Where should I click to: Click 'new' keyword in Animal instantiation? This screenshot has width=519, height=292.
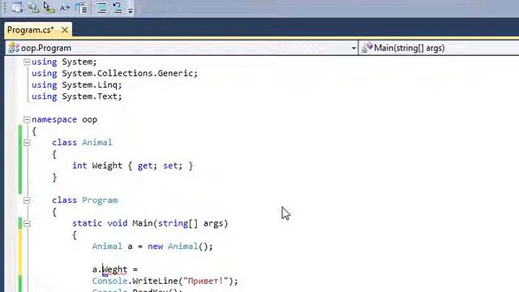155,247
